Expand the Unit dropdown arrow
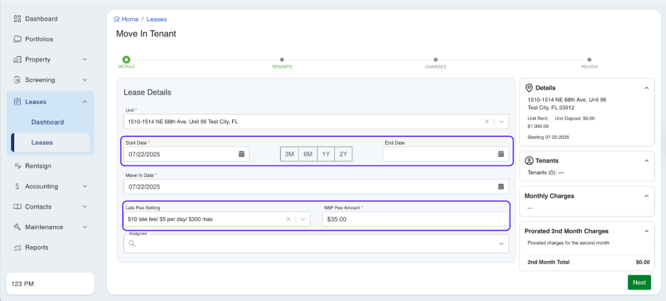This screenshot has width=666, height=301. [x=501, y=121]
